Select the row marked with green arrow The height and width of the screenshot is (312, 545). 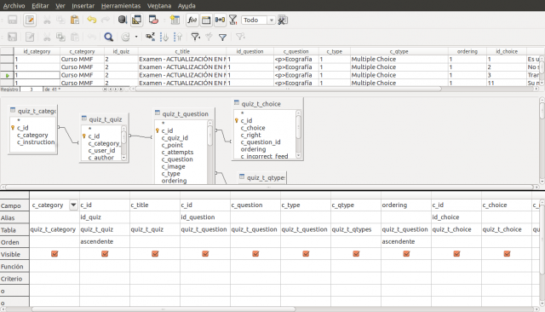pos(7,75)
